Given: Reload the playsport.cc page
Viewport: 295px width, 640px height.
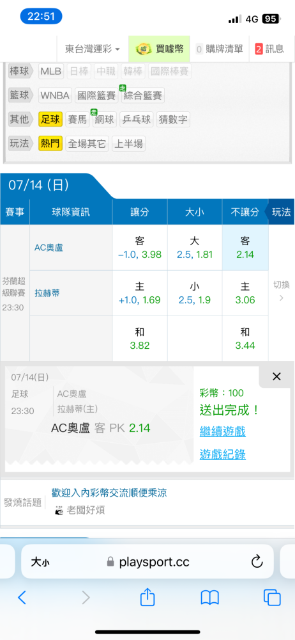Looking at the screenshot, I should (x=257, y=562).
